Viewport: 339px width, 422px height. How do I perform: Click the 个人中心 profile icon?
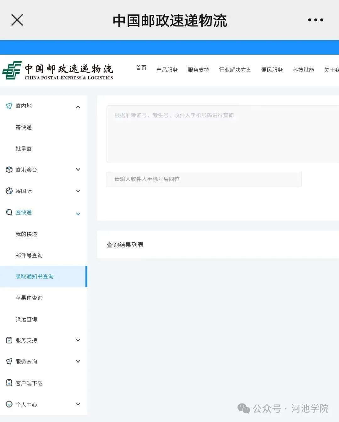9,404
